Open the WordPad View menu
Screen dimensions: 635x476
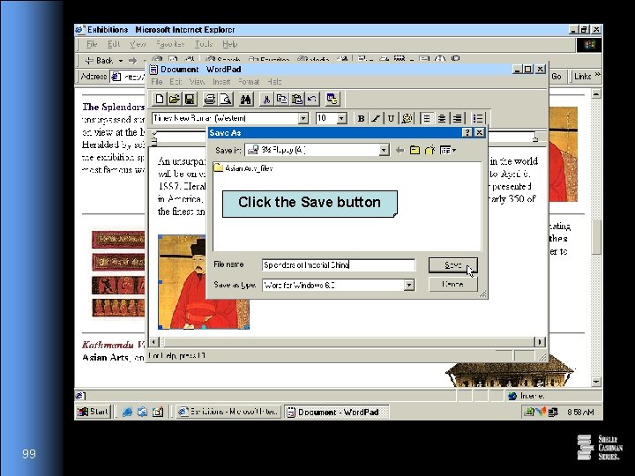[197, 82]
